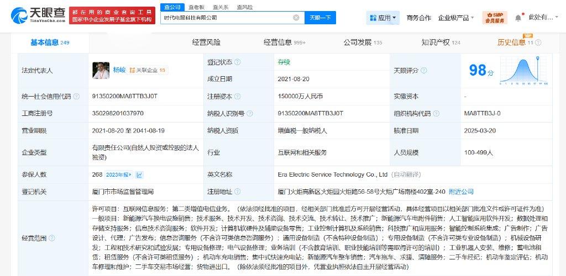Open the SVIP member service icon
Screen dimensions: 566x276
pyautogui.click(x=495, y=17)
